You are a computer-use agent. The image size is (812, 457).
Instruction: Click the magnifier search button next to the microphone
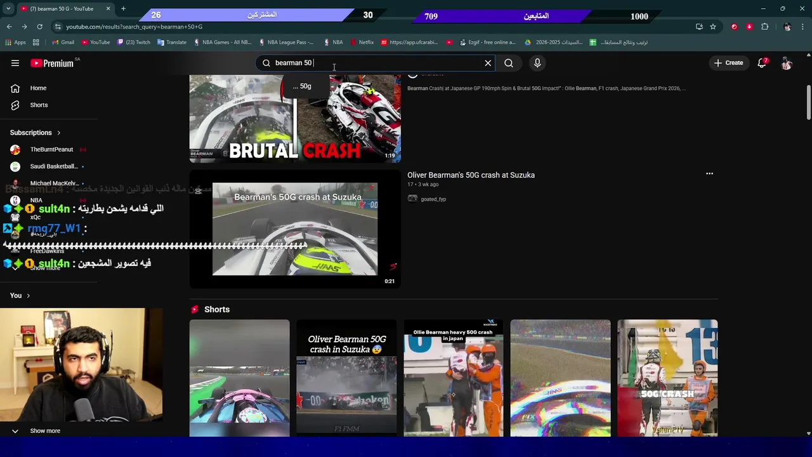point(509,63)
